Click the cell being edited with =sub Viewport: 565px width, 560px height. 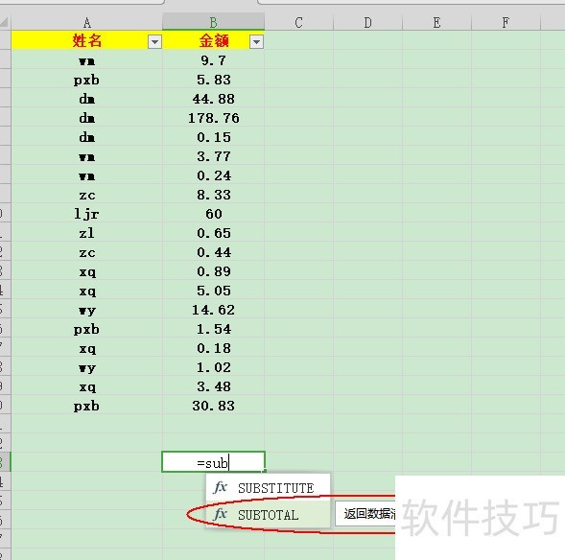(213, 461)
